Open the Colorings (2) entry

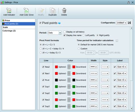[x=19, y=31]
